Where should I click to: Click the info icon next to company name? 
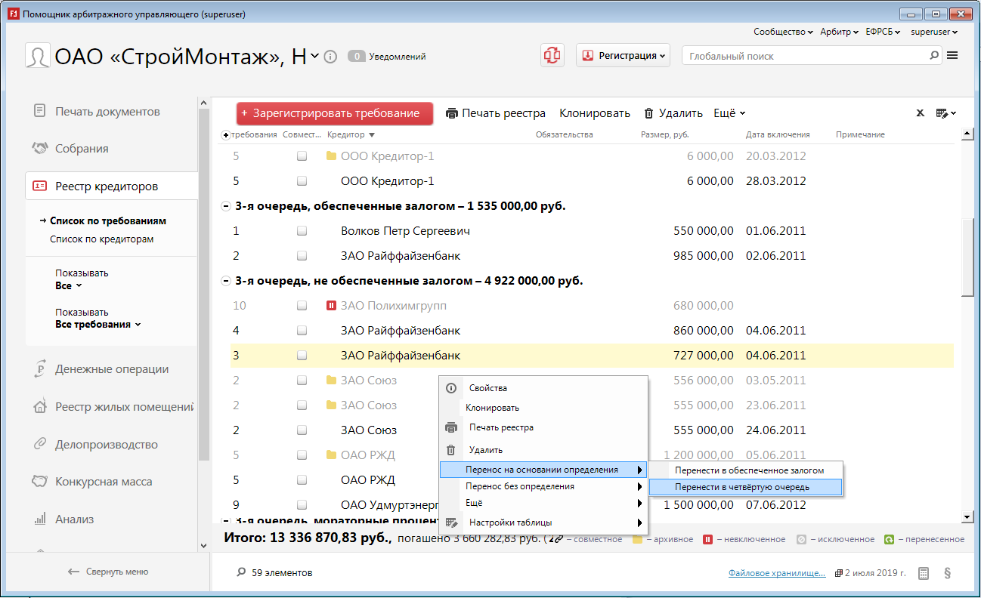(x=330, y=57)
